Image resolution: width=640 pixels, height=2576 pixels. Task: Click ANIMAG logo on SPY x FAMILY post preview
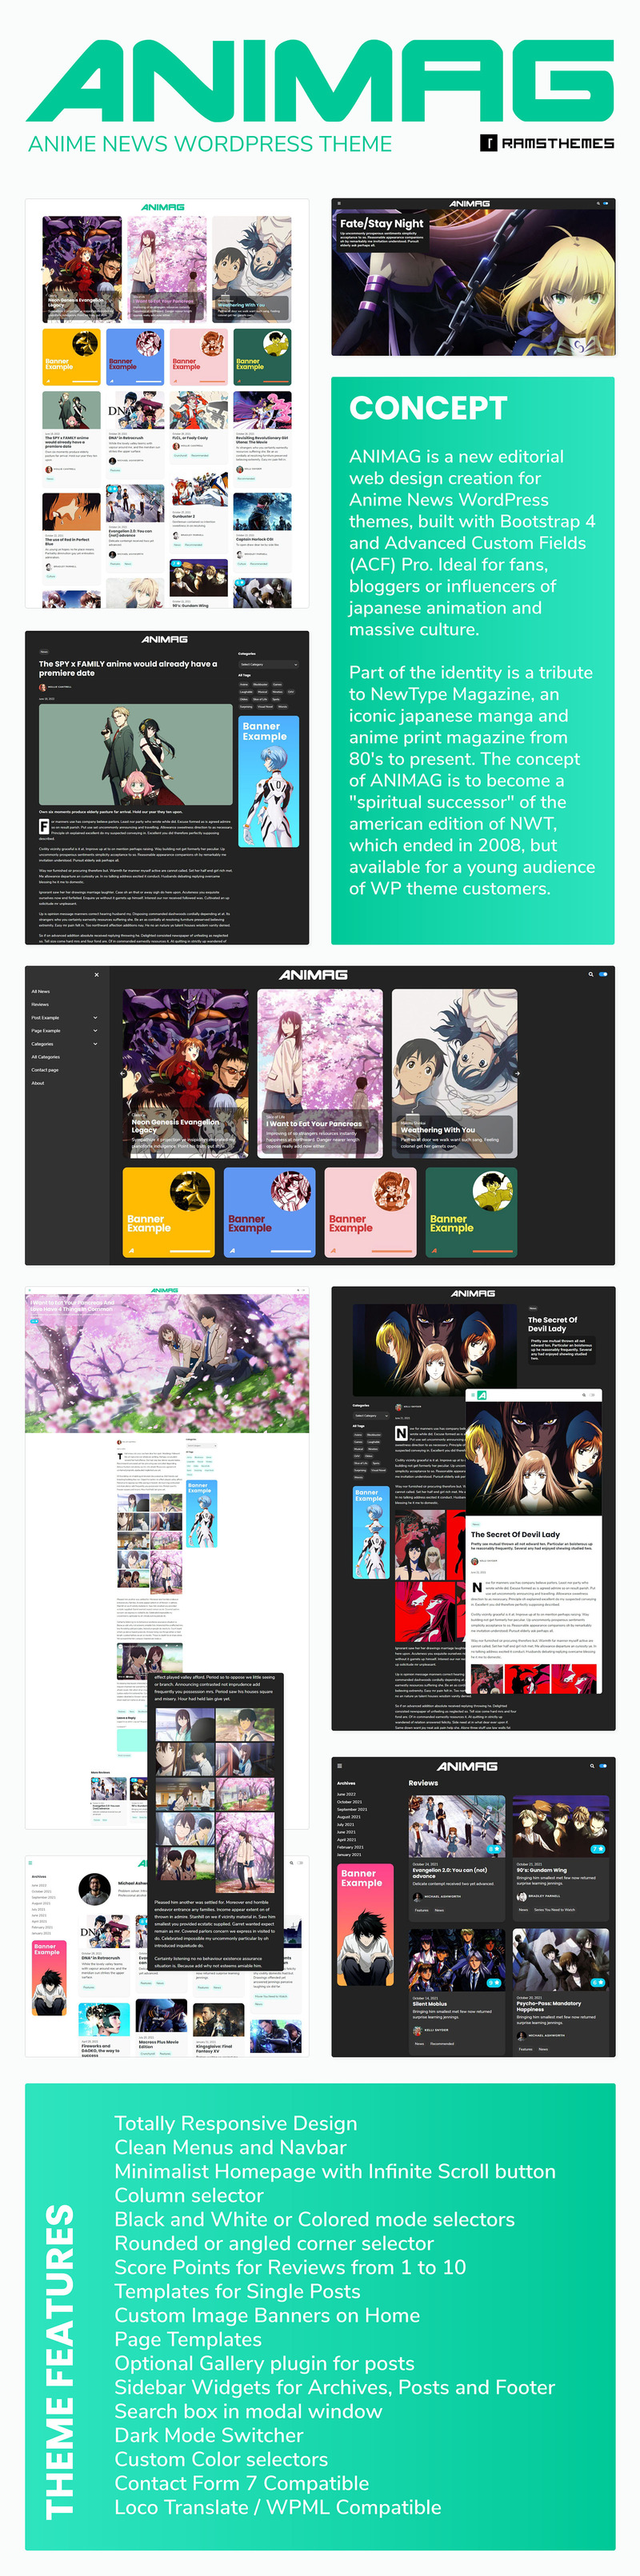click(x=165, y=639)
